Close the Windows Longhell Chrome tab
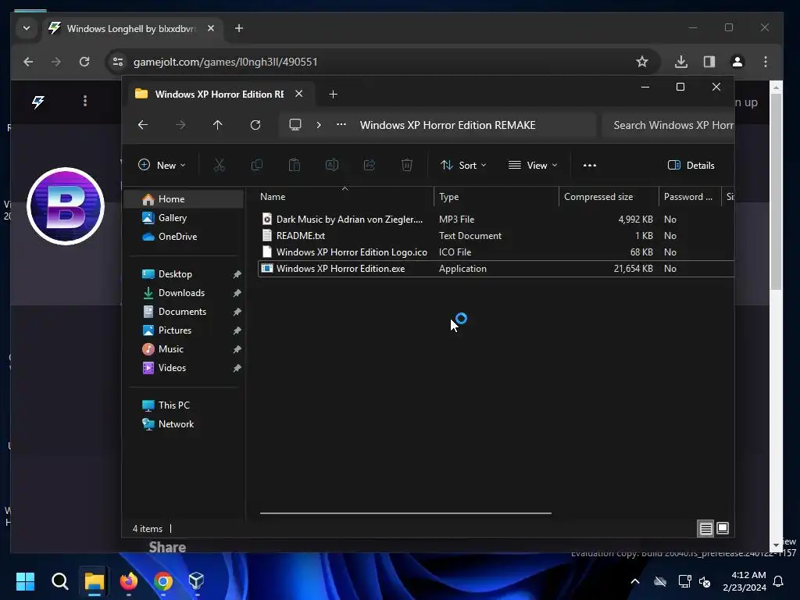Screen dimensions: 800x600 (x=211, y=29)
